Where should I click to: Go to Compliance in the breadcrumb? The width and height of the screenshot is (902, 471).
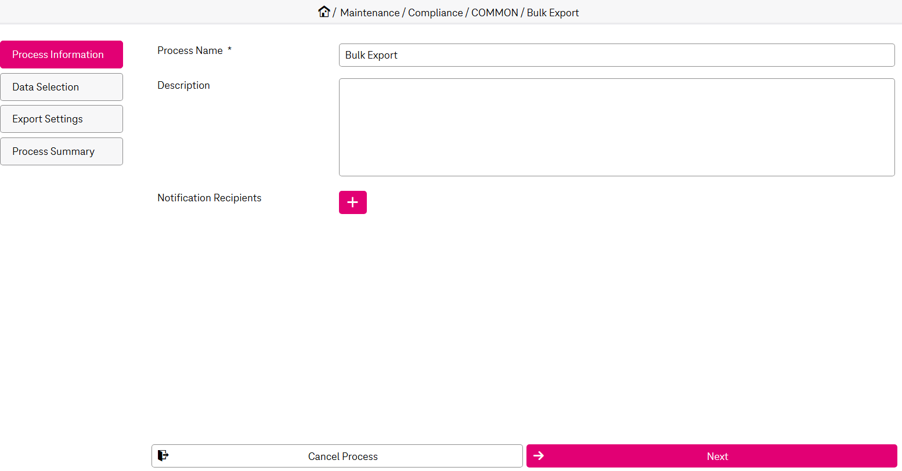click(x=435, y=13)
